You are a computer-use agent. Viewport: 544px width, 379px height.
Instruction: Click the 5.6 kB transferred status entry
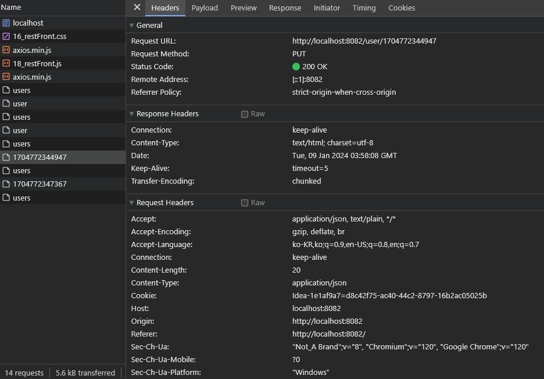click(85, 373)
